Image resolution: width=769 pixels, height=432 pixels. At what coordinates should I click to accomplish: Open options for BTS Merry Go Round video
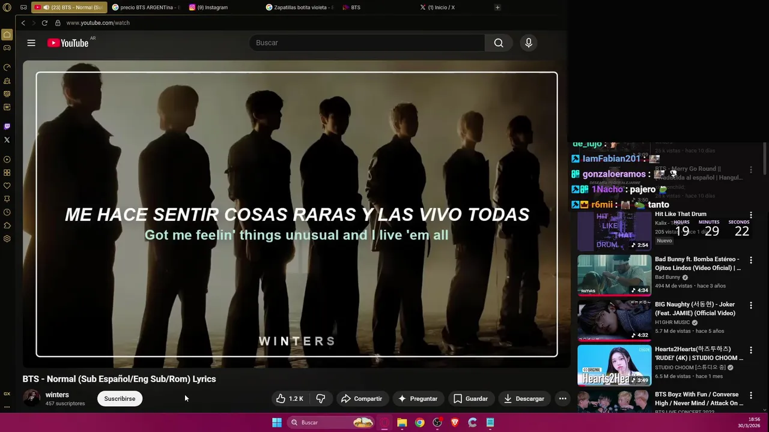point(750,170)
